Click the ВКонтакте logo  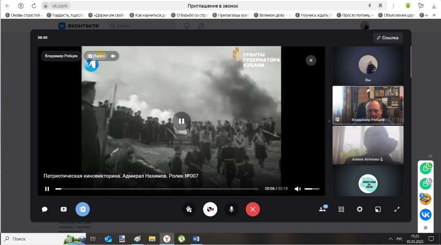pos(78,26)
